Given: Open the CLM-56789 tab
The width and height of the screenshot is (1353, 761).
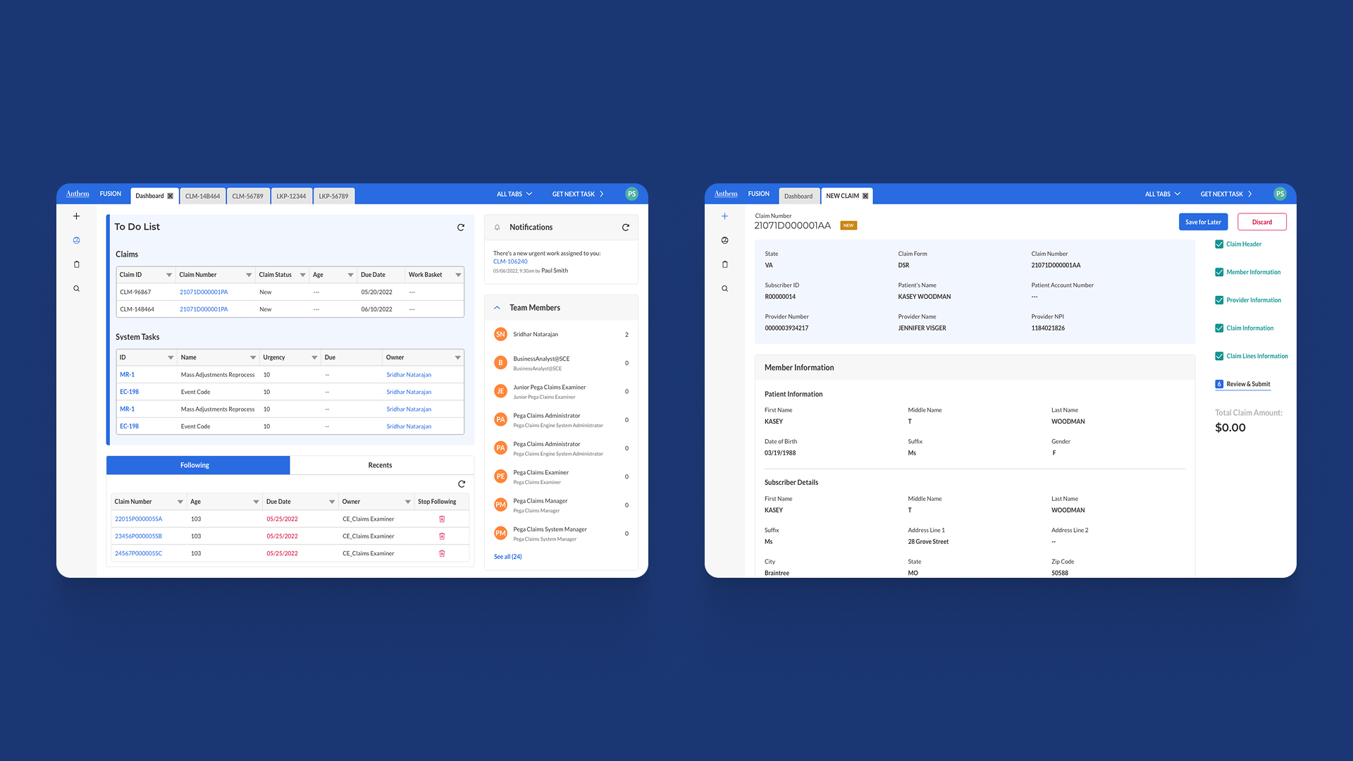Looking at the screenshot, I should (247, 196).
